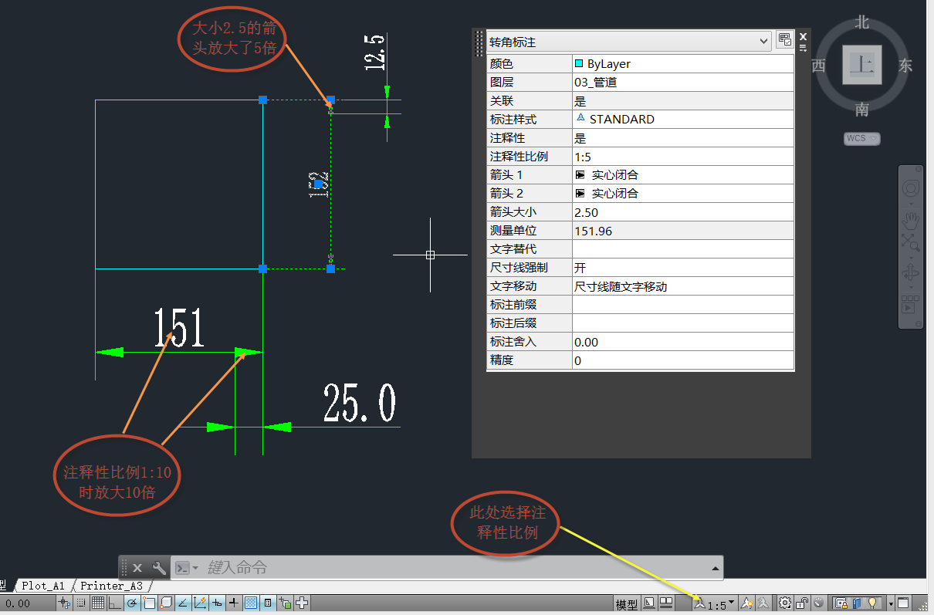Toggle polar tracking in the status bar

point(133,603)
